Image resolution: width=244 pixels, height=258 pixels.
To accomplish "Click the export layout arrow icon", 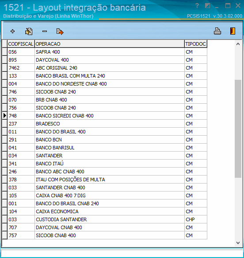I will [x=60, y=31].
